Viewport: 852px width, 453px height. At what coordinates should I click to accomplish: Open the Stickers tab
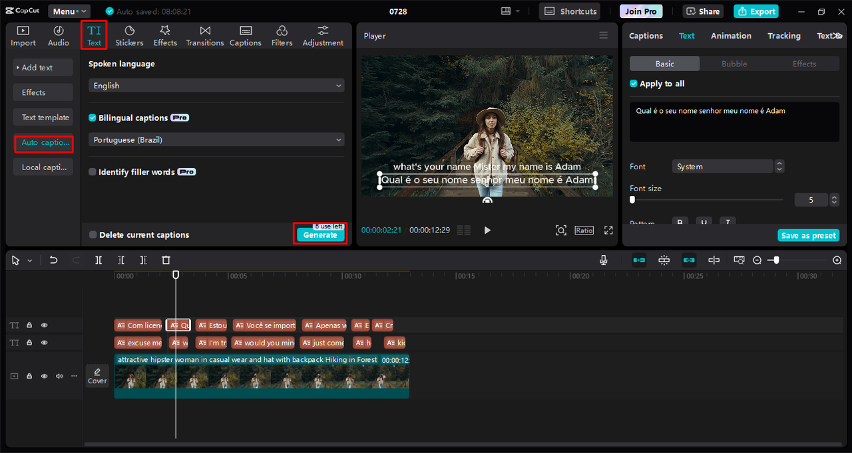[x=129, y=36]
